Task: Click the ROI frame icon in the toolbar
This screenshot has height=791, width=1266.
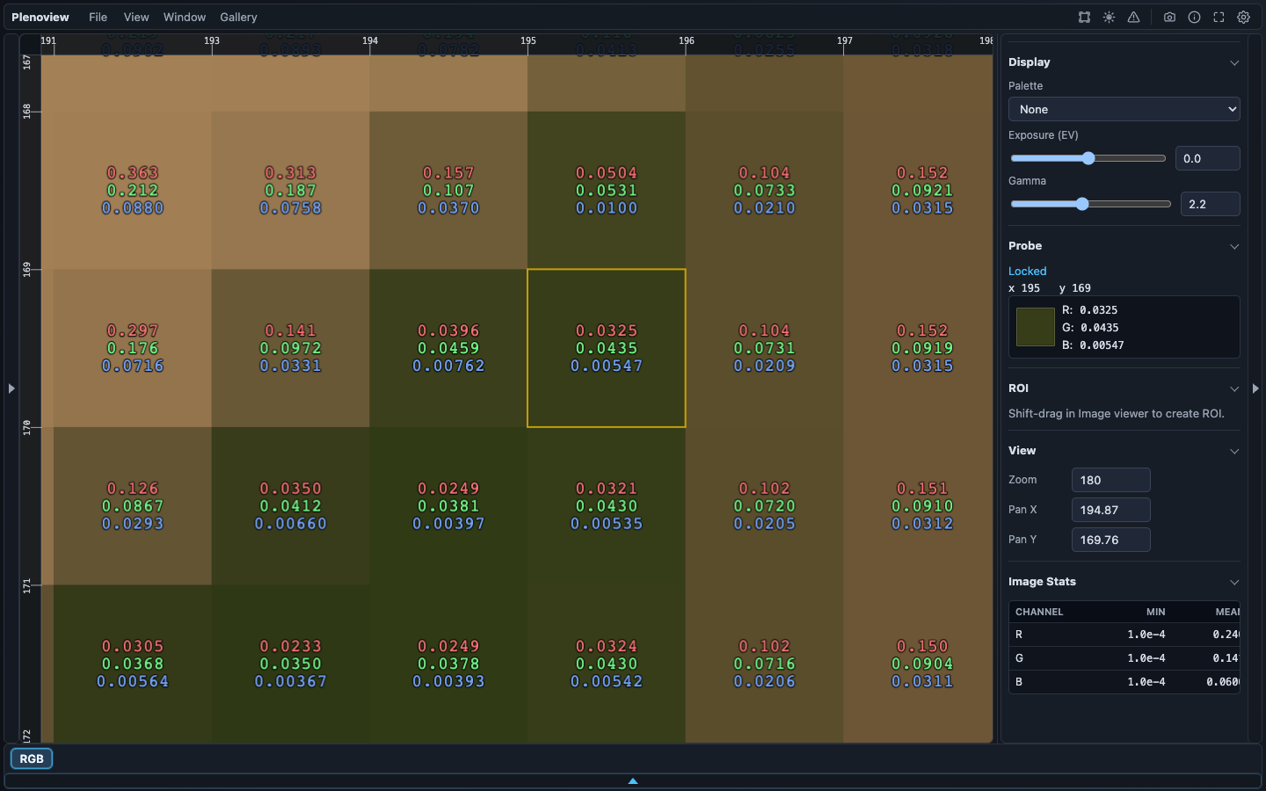Action: pyautogui.click(x=1084, y=17)
